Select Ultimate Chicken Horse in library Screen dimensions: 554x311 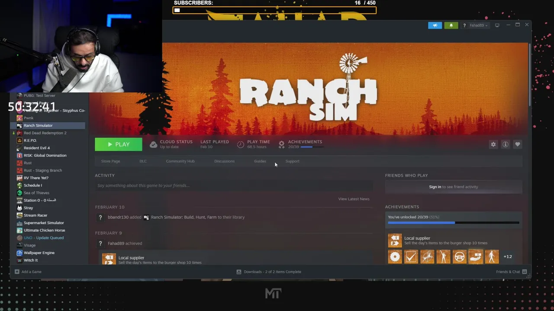pos(48,230)
